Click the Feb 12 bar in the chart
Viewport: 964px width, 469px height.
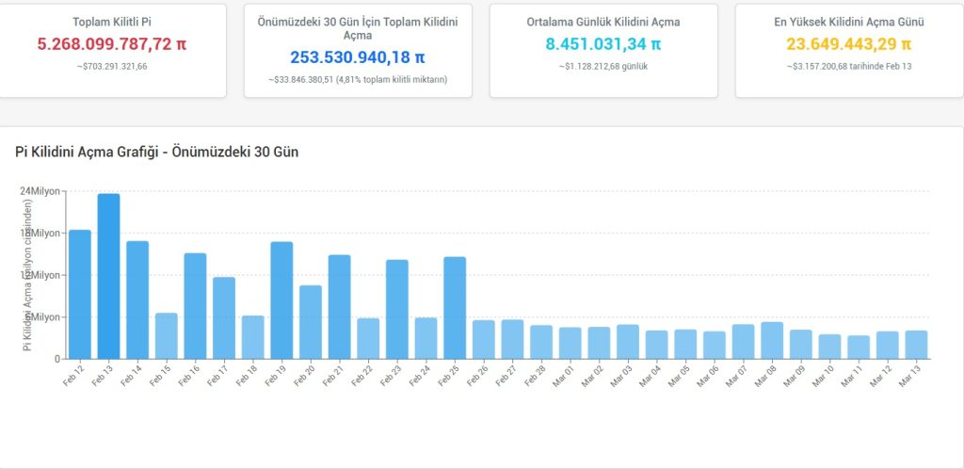80,294
